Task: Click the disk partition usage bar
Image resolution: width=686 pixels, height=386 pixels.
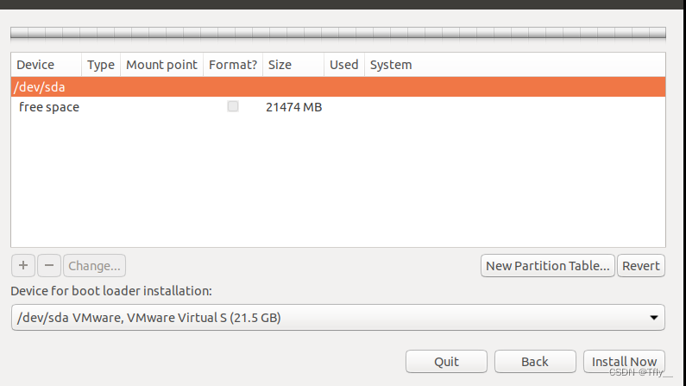Action: (x=338, y=33)
